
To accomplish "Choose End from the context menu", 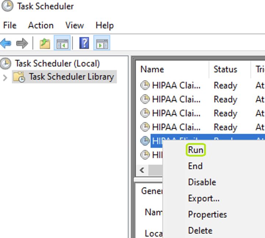I will tap(195, 166).
